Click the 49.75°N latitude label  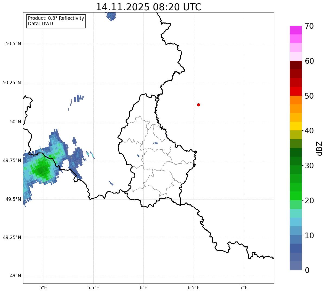(x=12, y=160)
